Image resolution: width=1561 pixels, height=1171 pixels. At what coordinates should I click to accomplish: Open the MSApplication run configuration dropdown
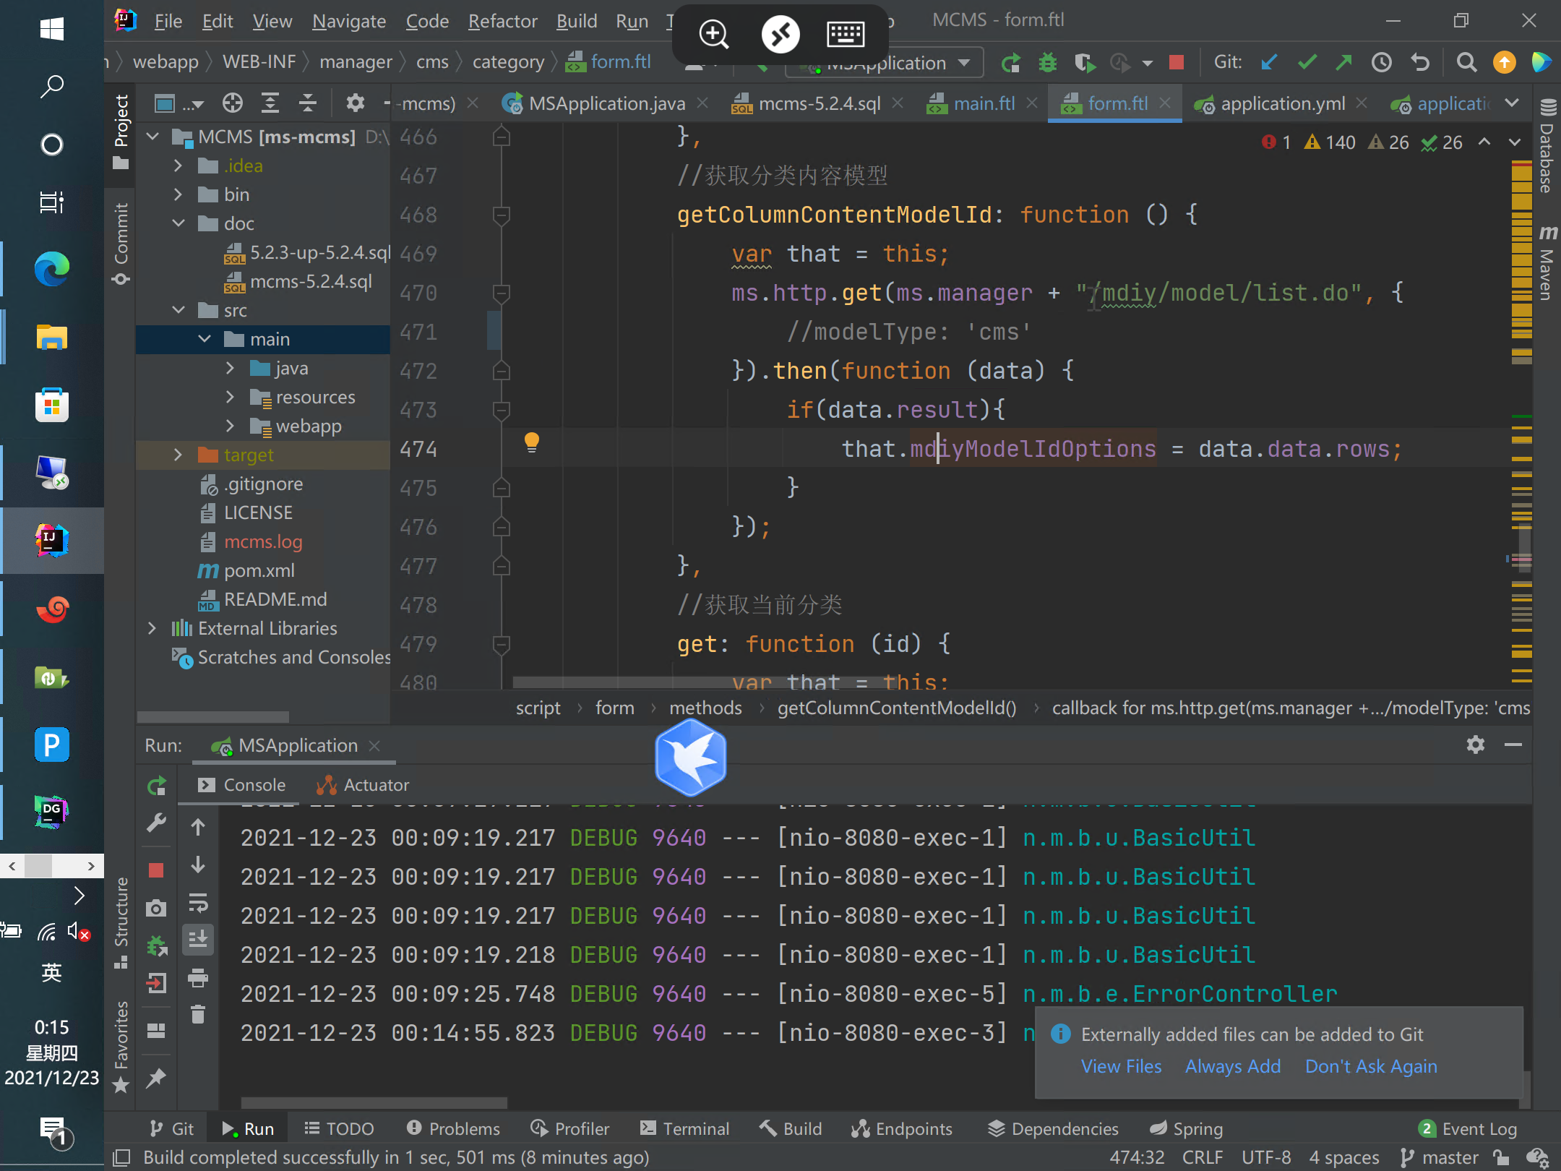pyautogui.click(x=964, y=63)
